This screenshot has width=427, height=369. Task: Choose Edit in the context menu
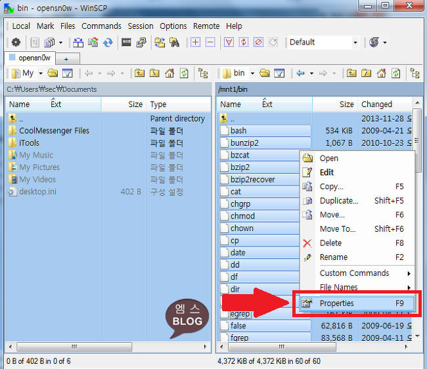357,172
